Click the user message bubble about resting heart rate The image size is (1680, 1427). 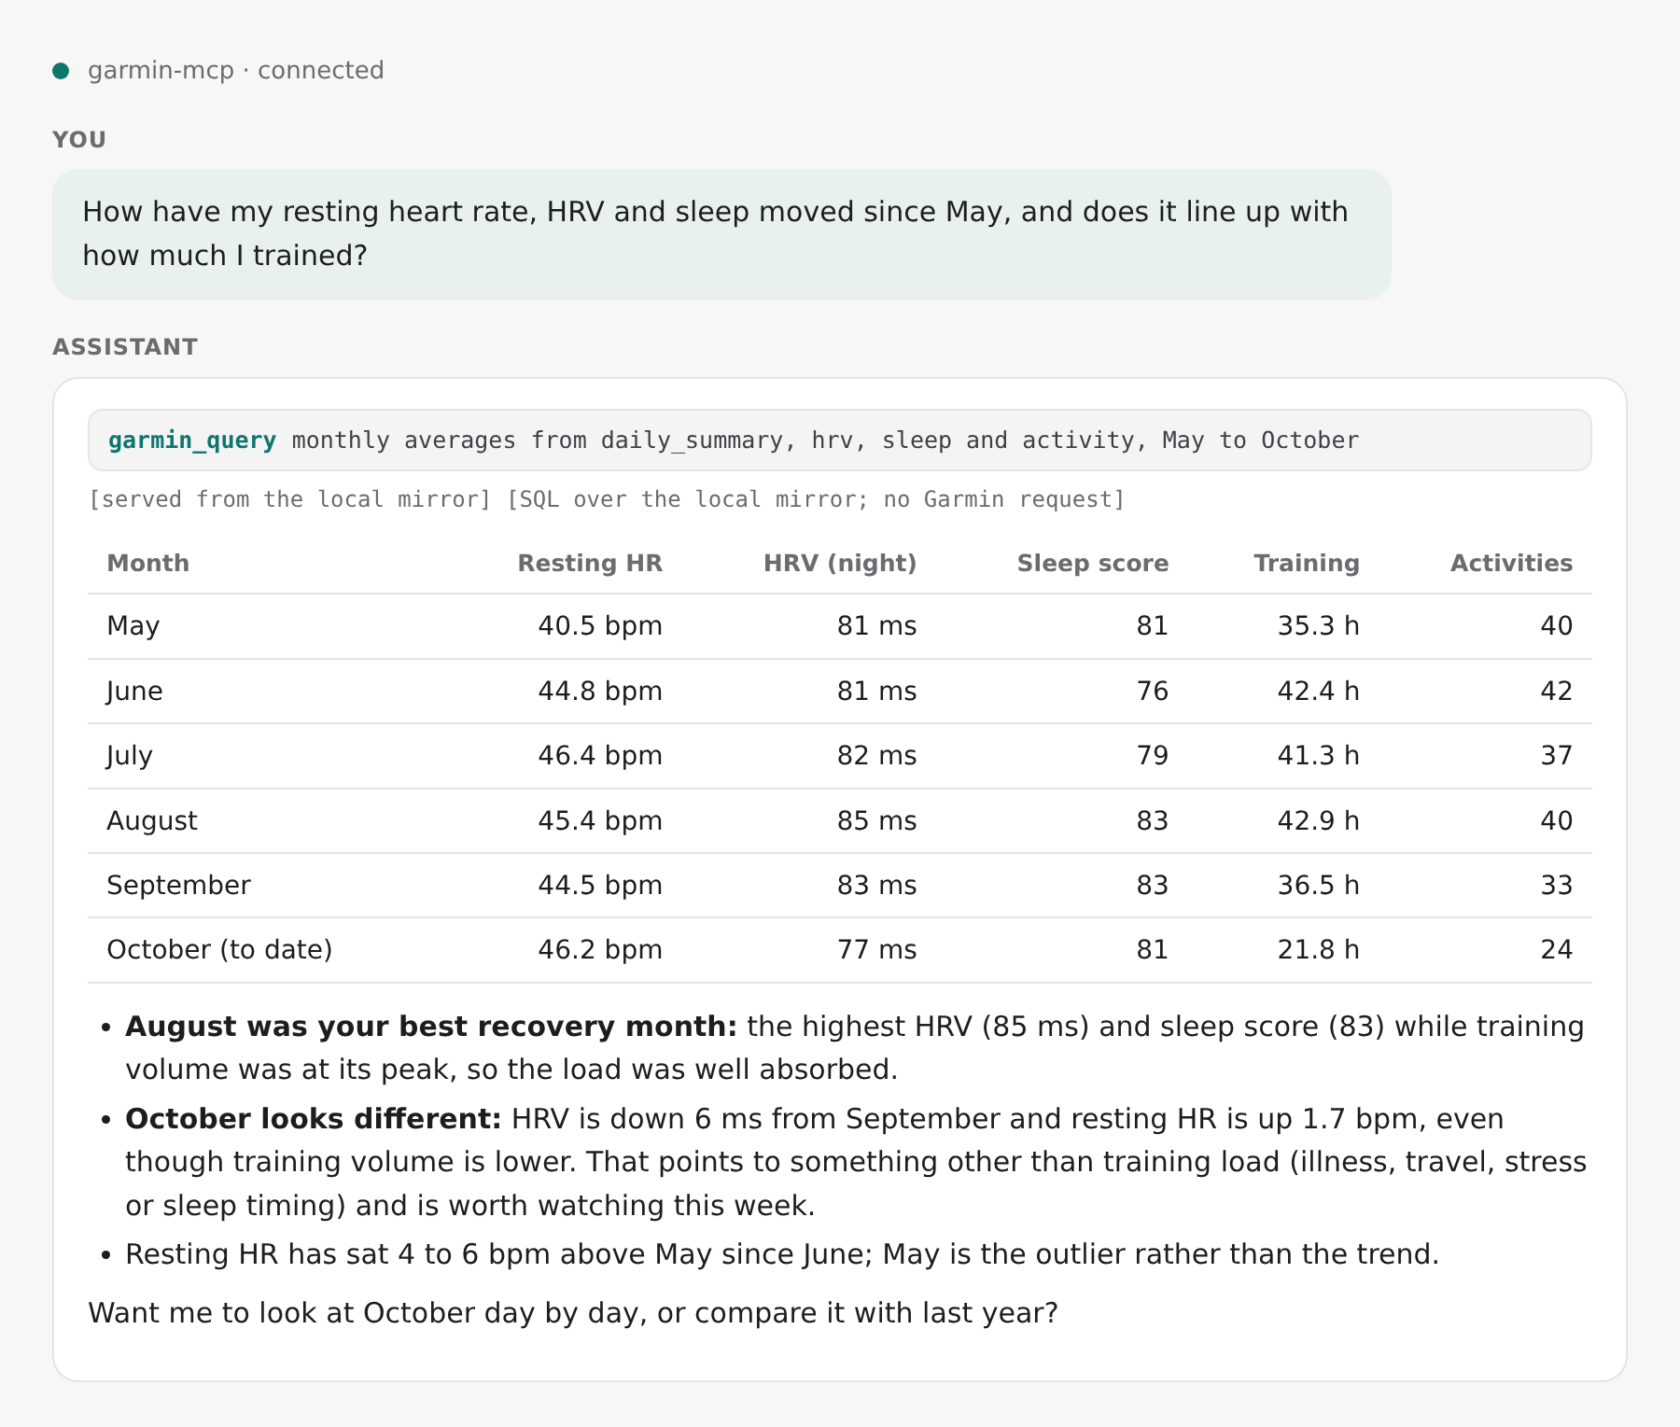point(721,234)
